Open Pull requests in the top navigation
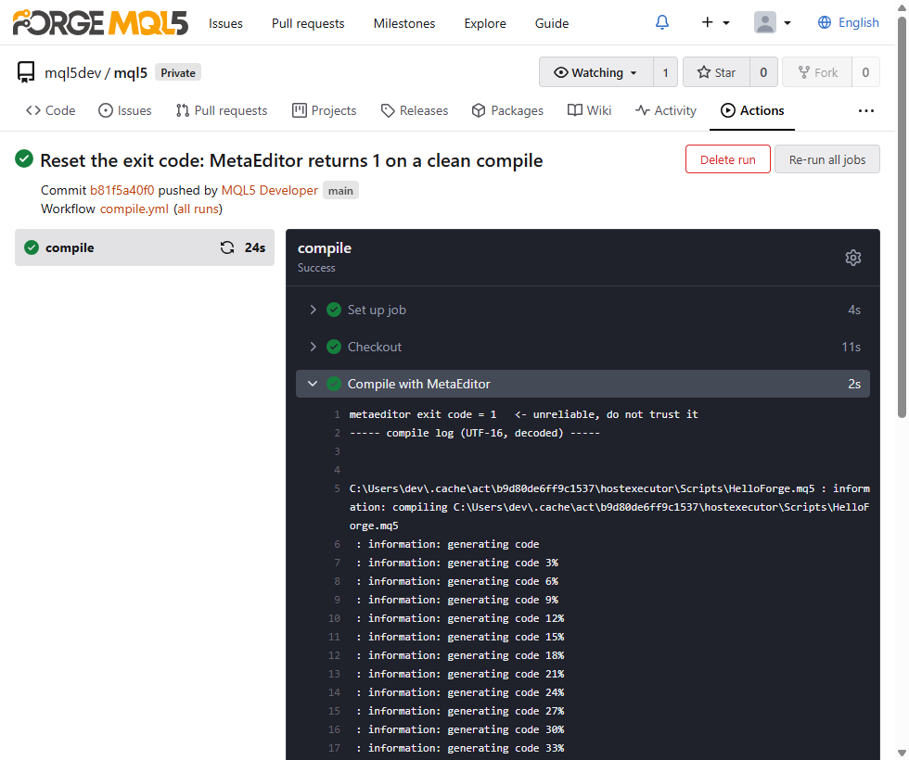The width and height of the screenshot is (909, 760). click(308, 23)
